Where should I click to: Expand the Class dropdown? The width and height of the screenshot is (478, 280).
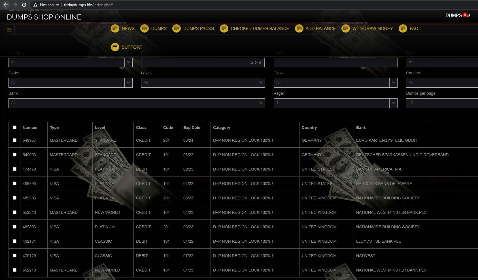[335, 83]
